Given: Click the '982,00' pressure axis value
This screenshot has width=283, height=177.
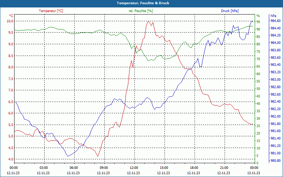Looking at the screenshot, I should point(276,116).
